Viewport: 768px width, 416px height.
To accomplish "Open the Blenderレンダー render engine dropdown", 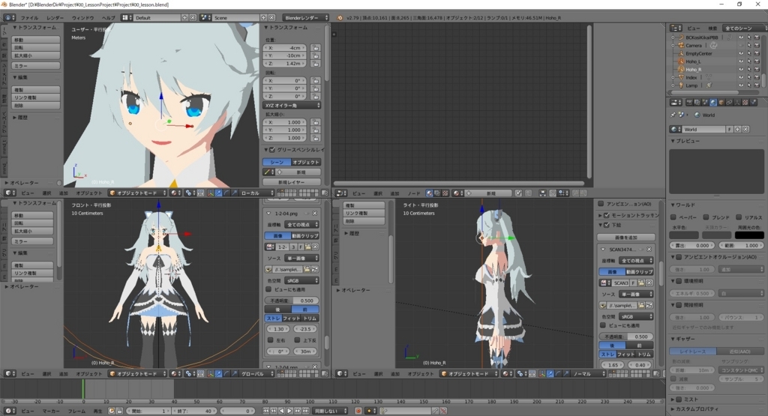I will 306,18.
